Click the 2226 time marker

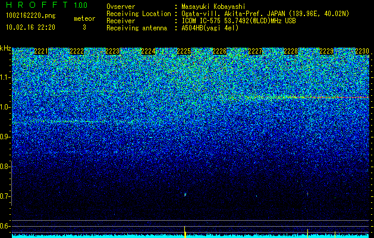(219, 51)
